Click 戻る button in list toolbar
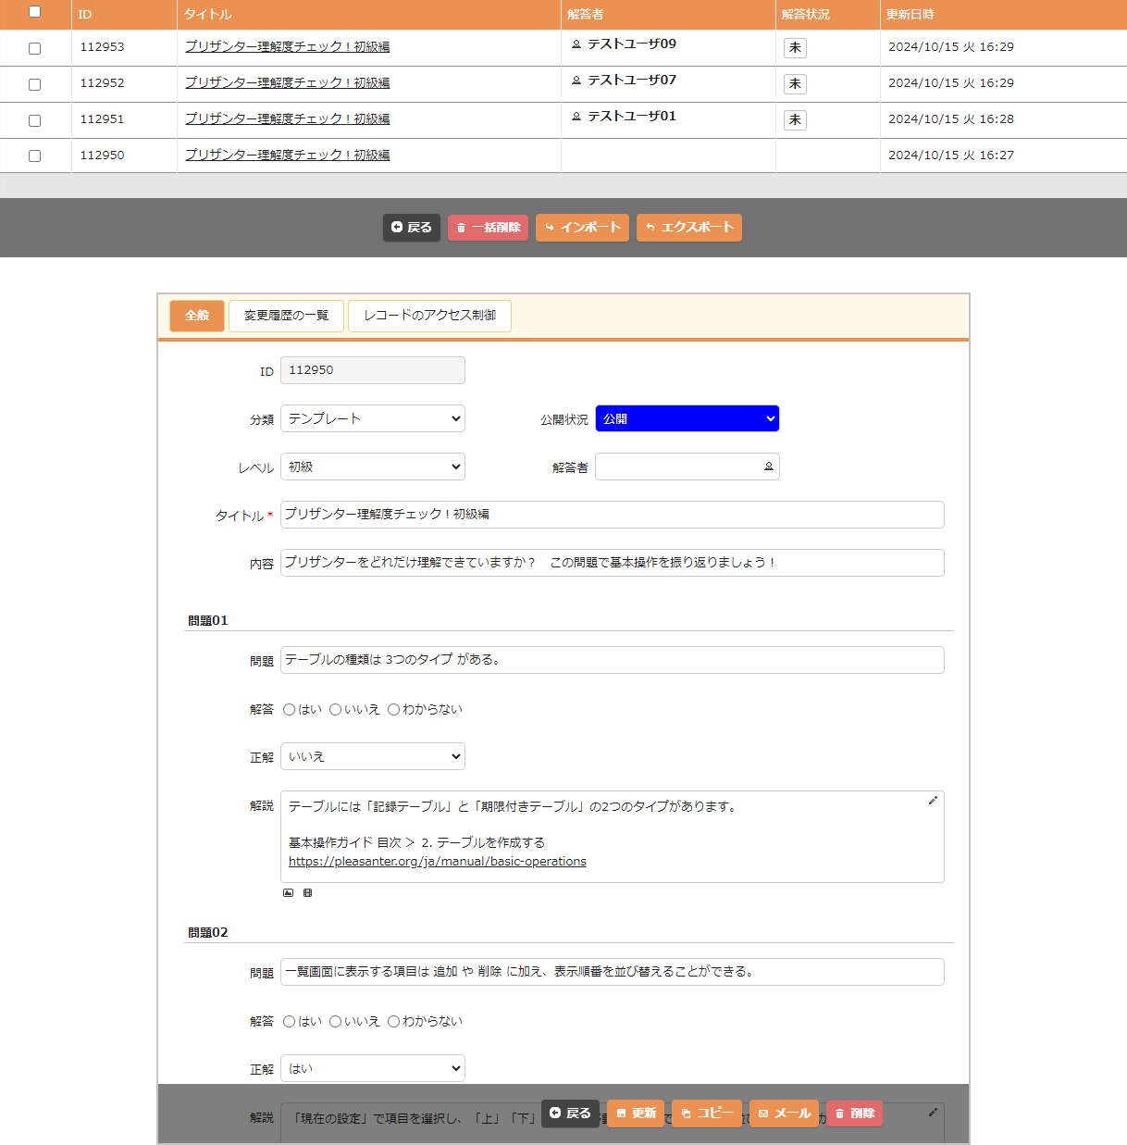1127x1145 pixels. pos(412,228)
